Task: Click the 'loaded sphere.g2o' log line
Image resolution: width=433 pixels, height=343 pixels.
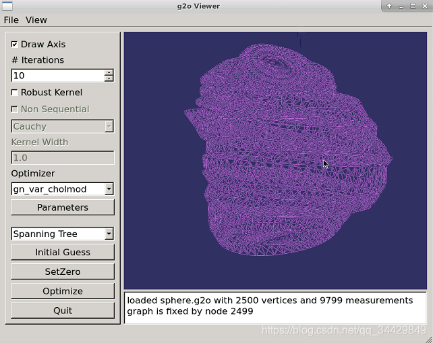Action: pos(270,300)
